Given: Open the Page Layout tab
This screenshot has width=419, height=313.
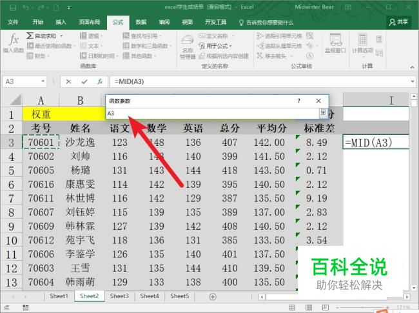Looking at the screenshot, I should pyautogui.click(x=89, y=22).
